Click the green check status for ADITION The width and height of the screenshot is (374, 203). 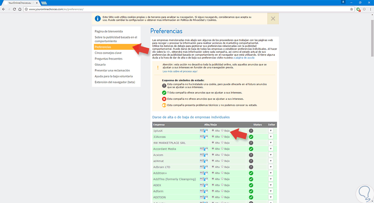pyautogui.click(x=251, y=197)
